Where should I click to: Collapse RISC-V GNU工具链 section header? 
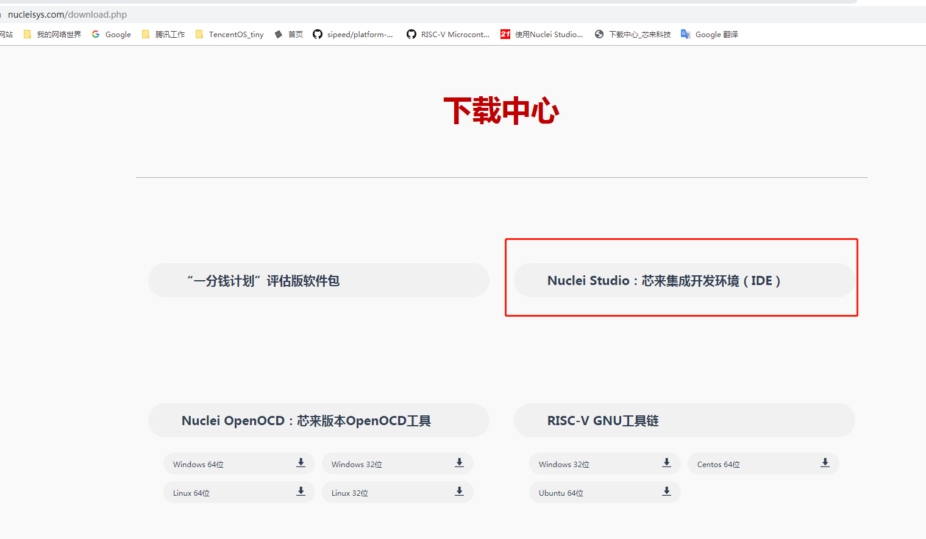pos(684,420)
